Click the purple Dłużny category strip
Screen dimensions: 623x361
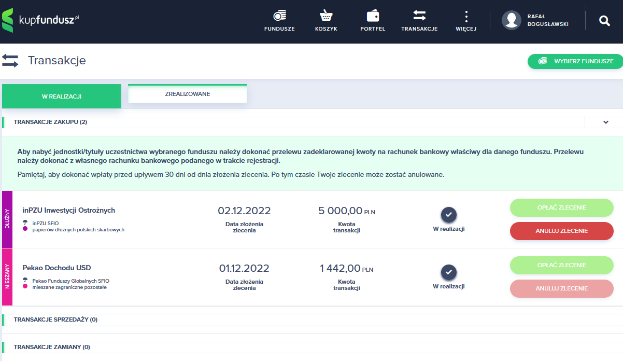click(7, 219)
